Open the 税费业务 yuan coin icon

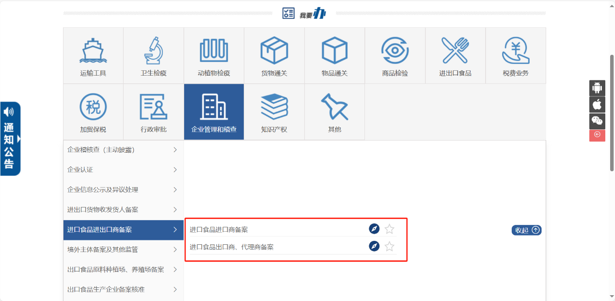[515, 51]
